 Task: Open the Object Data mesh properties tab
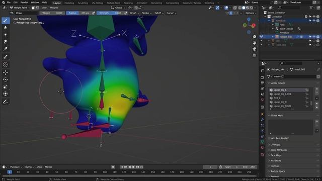point(262,142)
